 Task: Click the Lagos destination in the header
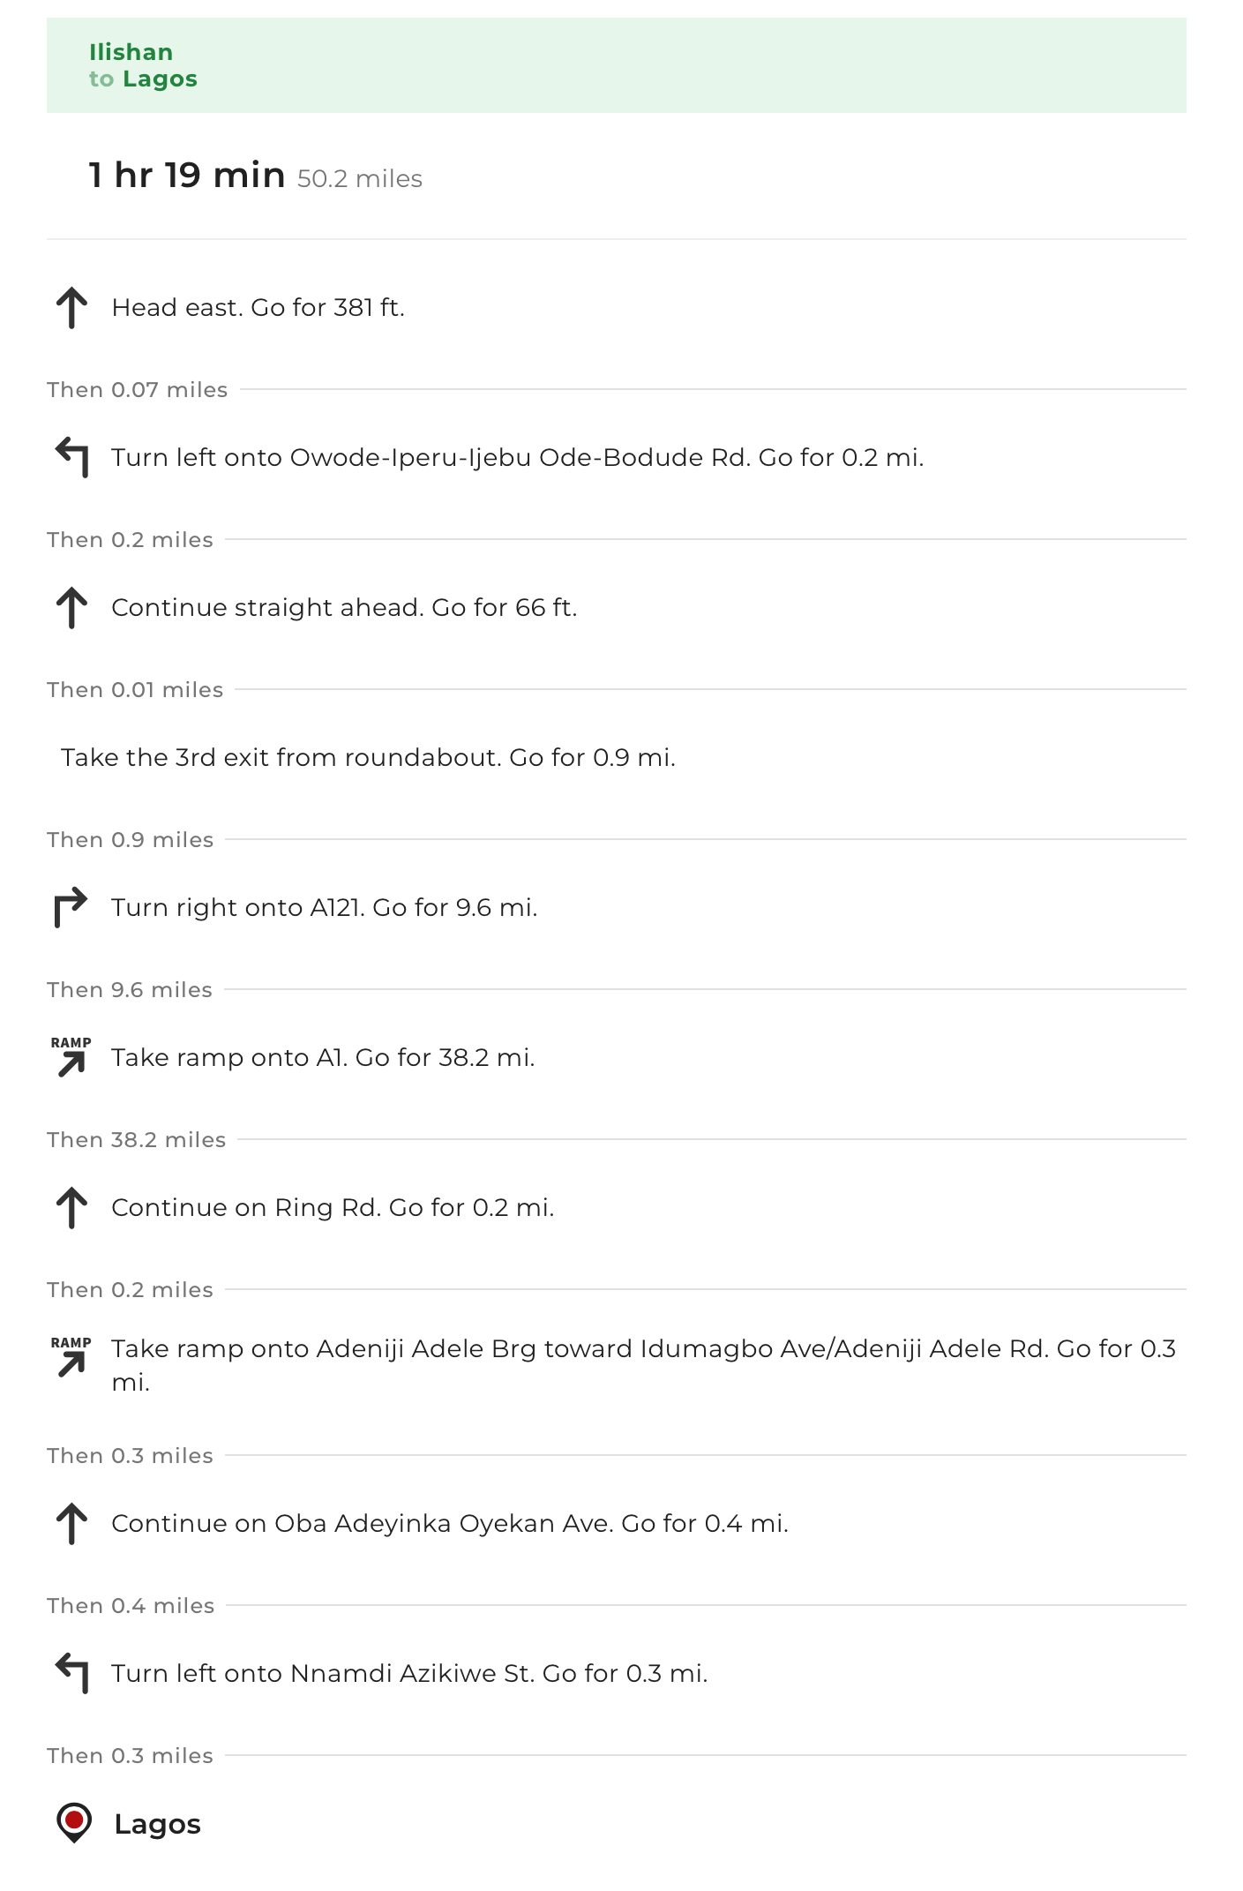160,79
